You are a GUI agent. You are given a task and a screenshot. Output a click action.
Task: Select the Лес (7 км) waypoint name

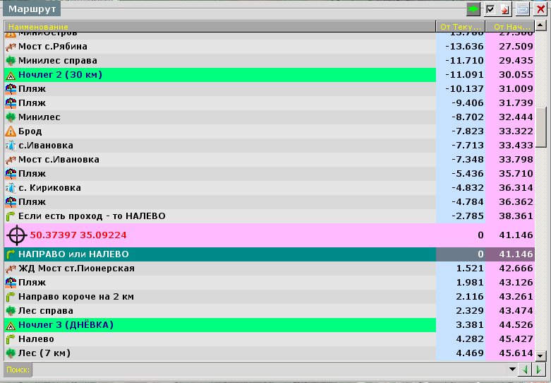(44, 353)
